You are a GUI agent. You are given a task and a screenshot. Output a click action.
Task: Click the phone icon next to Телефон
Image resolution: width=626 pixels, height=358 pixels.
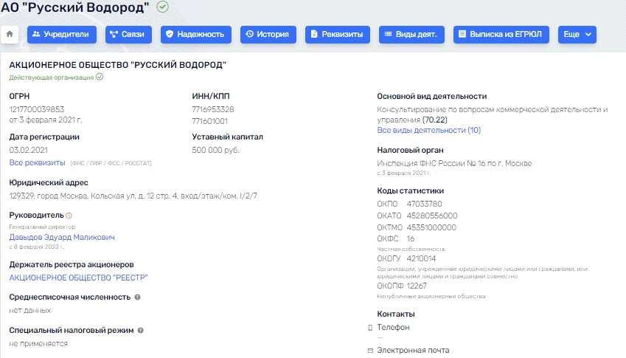point(370,328)
